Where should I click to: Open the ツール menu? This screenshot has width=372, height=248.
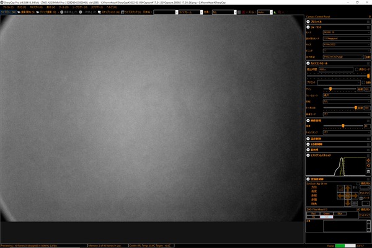(64, 7)
